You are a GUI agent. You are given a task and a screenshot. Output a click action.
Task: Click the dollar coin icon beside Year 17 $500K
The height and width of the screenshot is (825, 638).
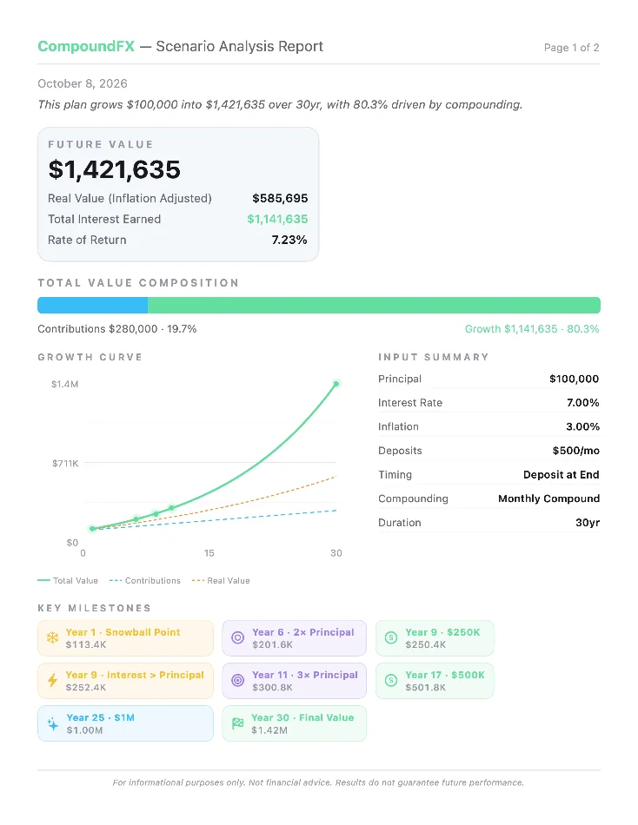tap(391, 680)
